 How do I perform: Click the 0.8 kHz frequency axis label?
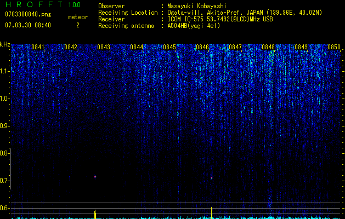pyautogui.click(x=4, y=153)
